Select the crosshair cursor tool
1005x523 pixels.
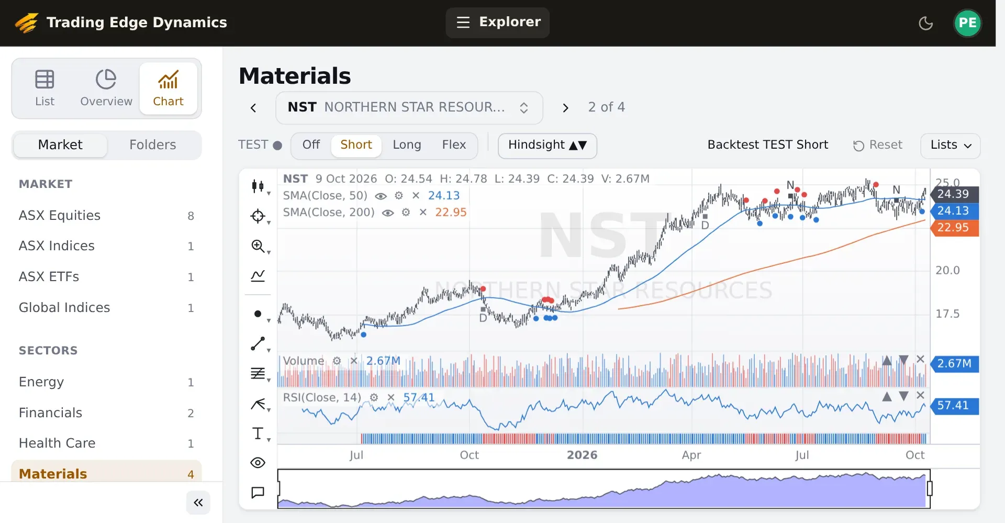(258, 216)
